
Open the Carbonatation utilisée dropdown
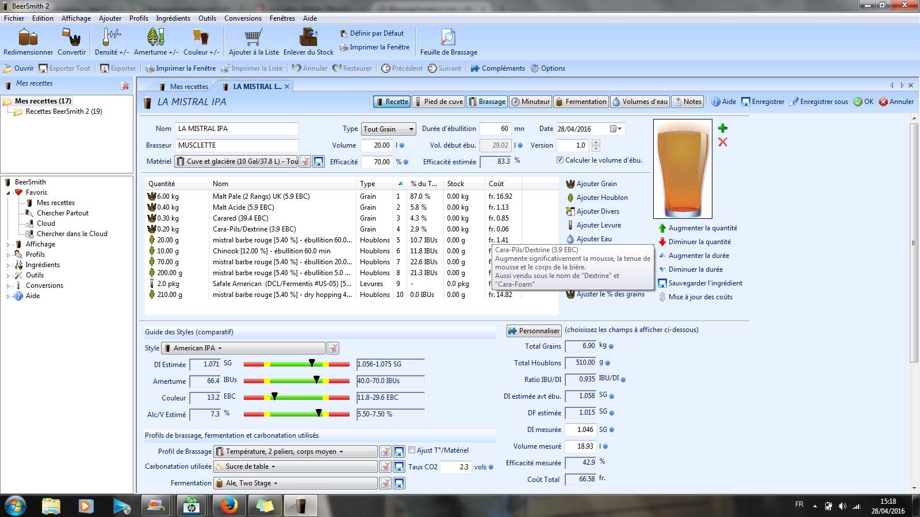(296, 466)
